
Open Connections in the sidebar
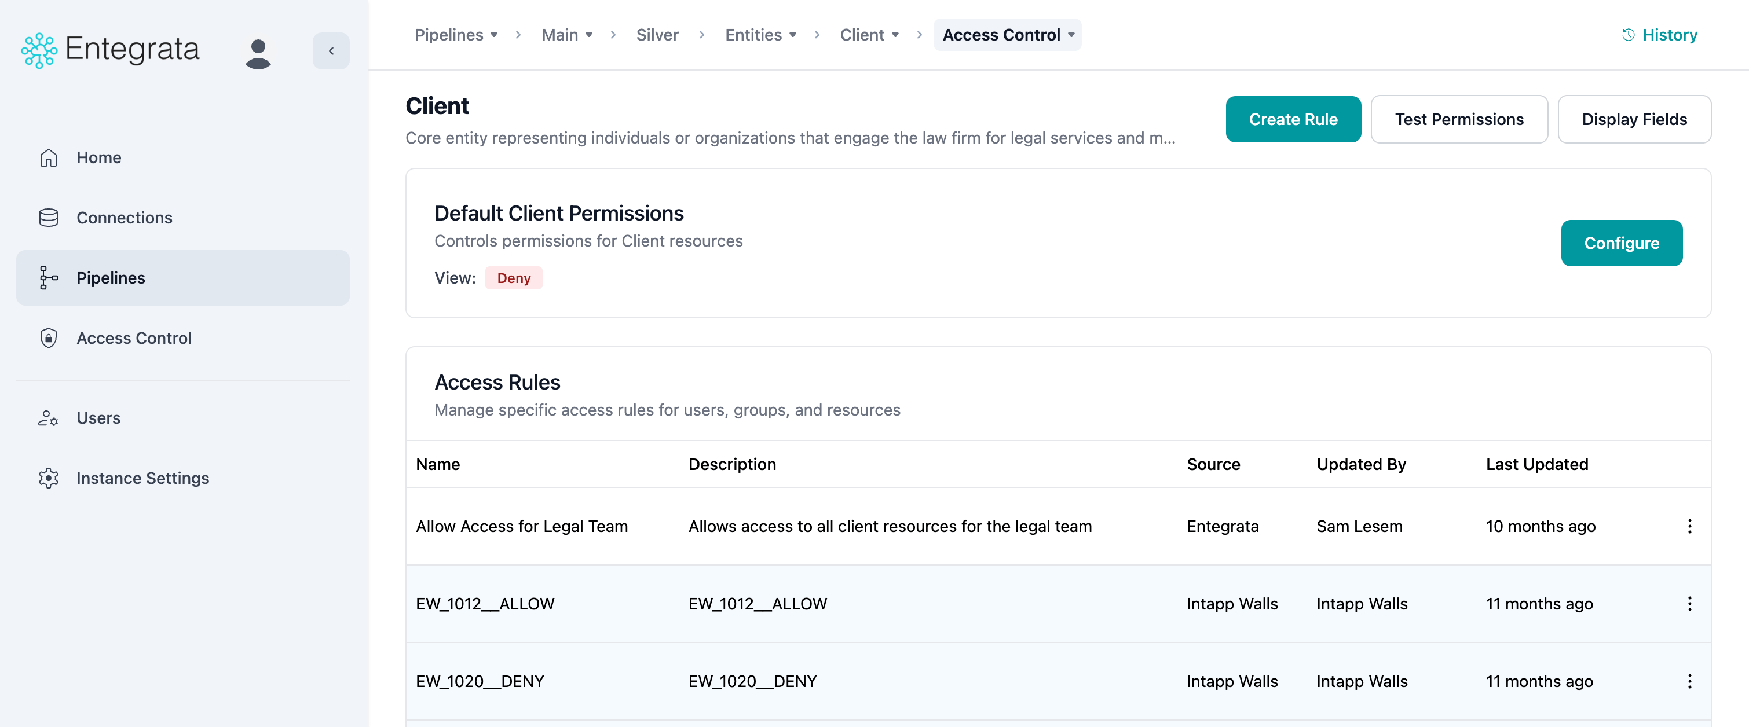pyautogui.click(x=182, y=218)
